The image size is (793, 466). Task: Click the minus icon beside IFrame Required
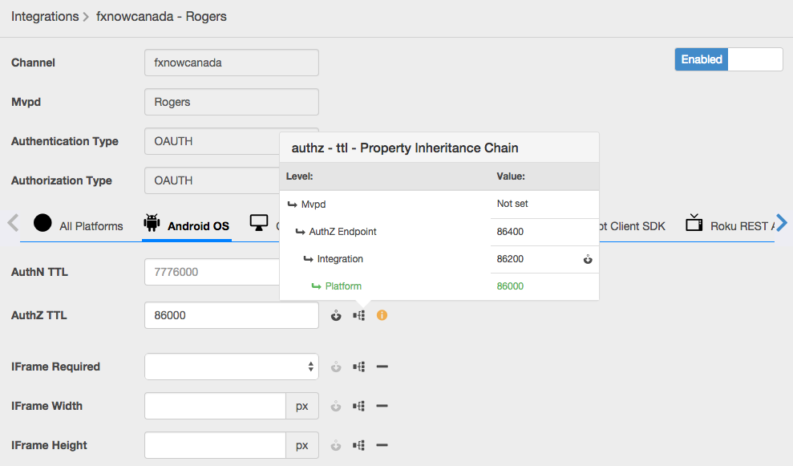(382, 367)
